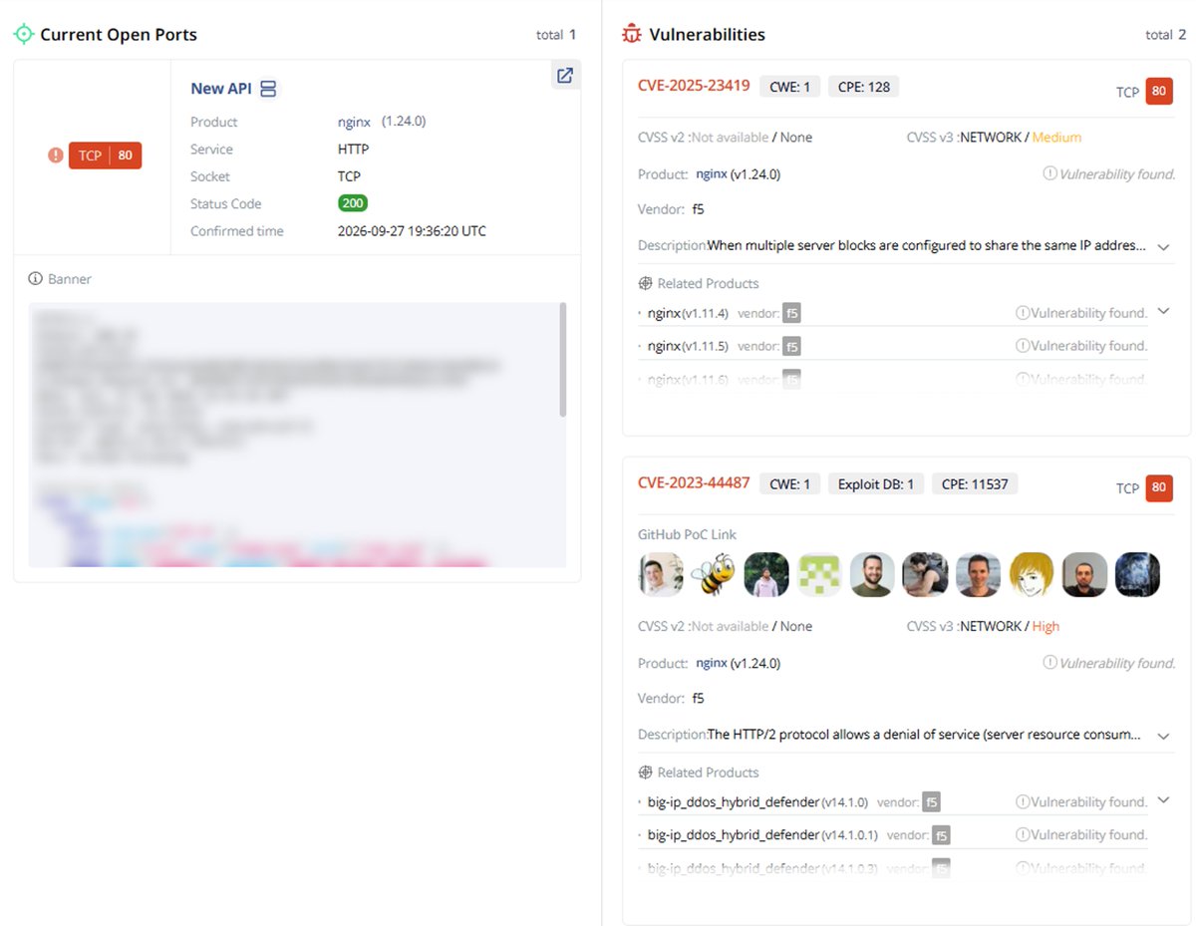Viewport: 1196px width, 926px height.
Task: Expand the CVE-2025-23419 description
Action: [x=1163, y=246]
